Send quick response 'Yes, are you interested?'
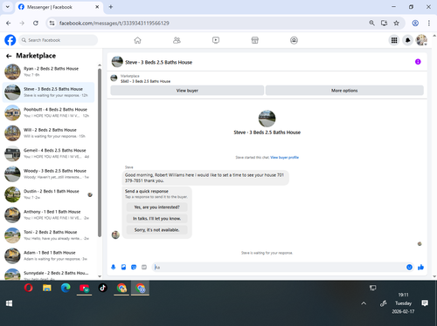 (x=156, y=207)
